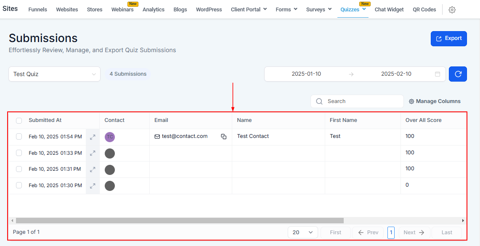This screenshot has height=246, width=480.
Task: Expand the Forms menu
Action: coord(286,10)
